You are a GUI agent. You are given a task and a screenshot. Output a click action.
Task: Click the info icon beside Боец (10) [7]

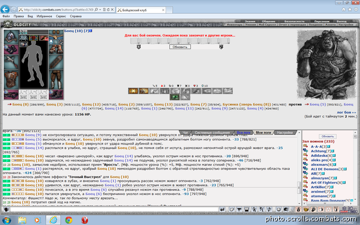[x=91, y=31]
